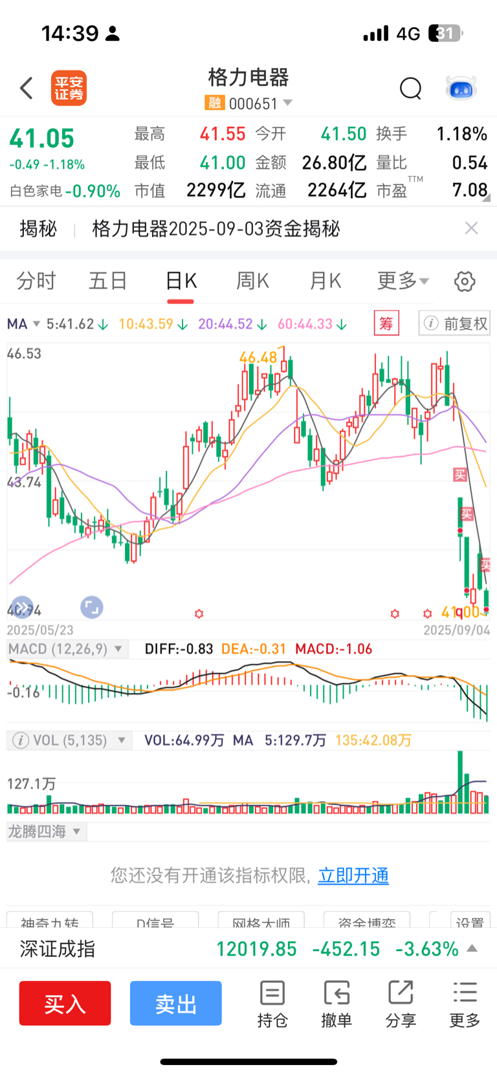Expand the 更多 chart period dropdown
Viewport: 497px width, 1076px height.
(403, 281)
